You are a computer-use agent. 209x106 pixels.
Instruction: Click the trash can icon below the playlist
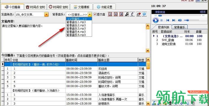[x=170, y=103]
